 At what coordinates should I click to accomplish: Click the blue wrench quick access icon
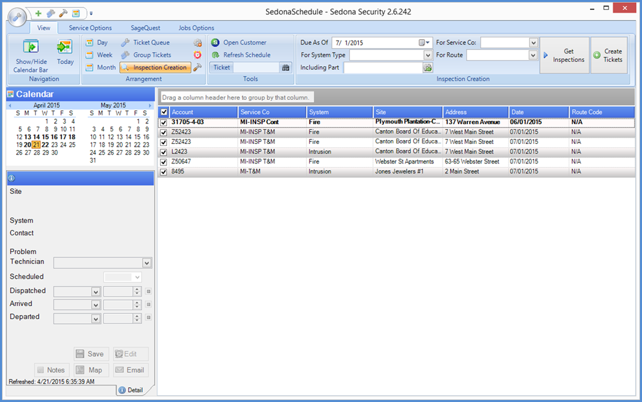click(x=51, y=13)
